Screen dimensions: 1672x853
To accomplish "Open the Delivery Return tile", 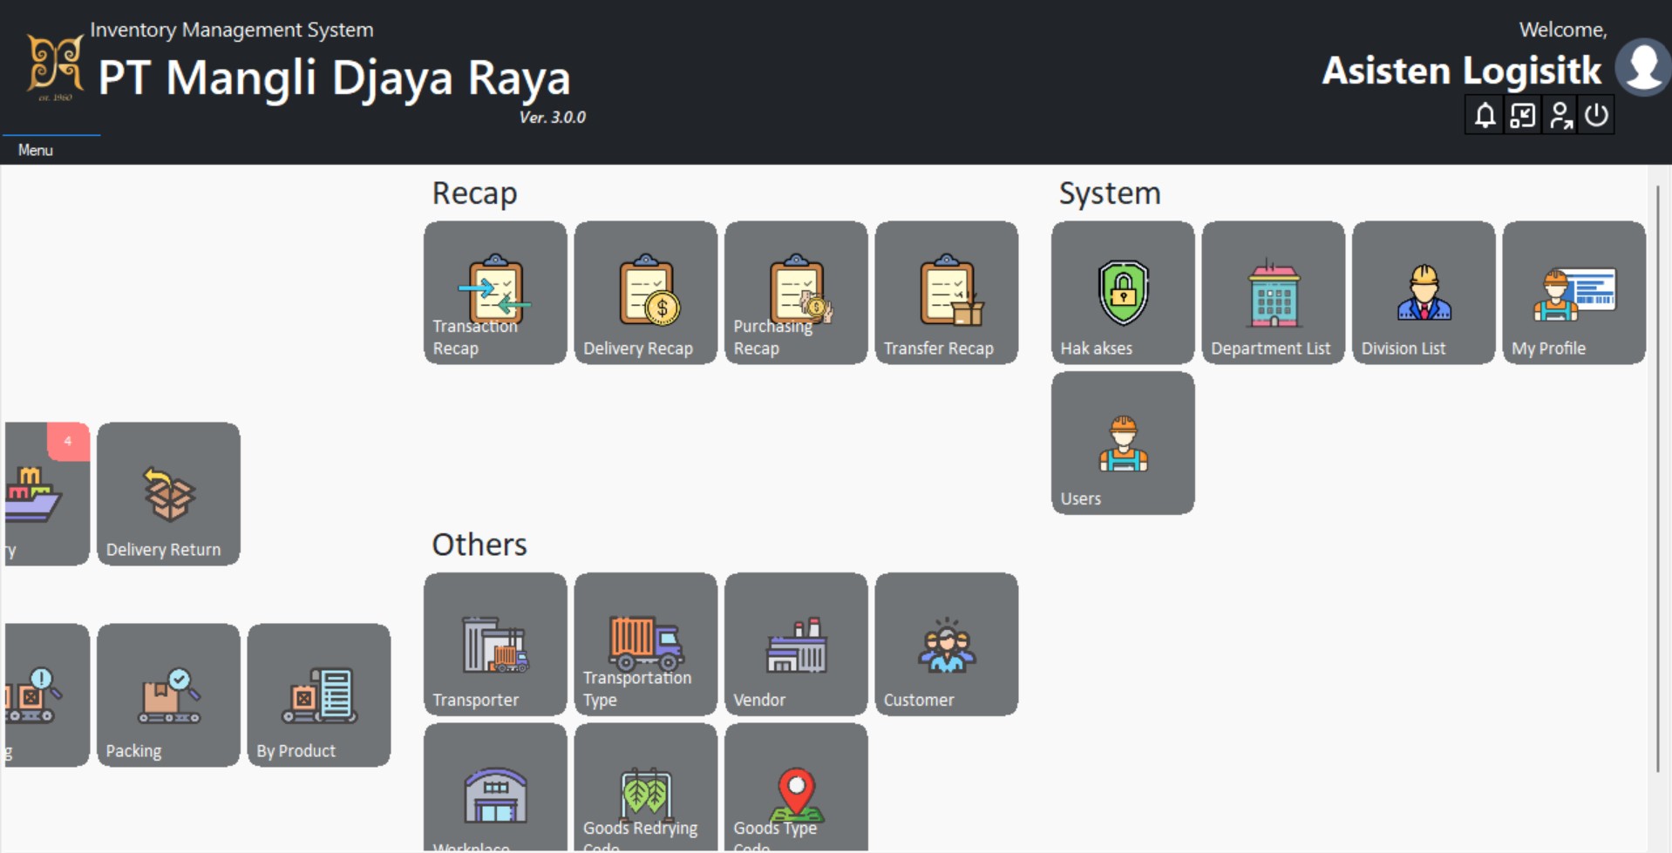I will tap(168, 494).
